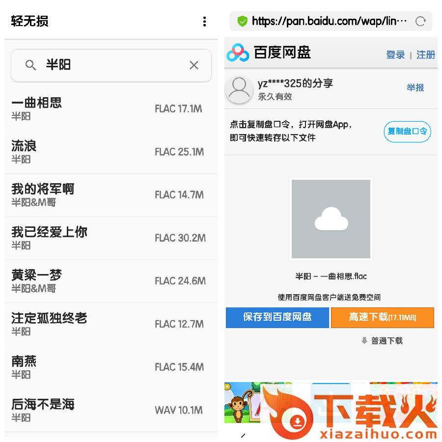Viewport: 442px width, 442px height.
Task: Open the song 后海不是海
Action: pyautogui.click(x=111, y=411)
